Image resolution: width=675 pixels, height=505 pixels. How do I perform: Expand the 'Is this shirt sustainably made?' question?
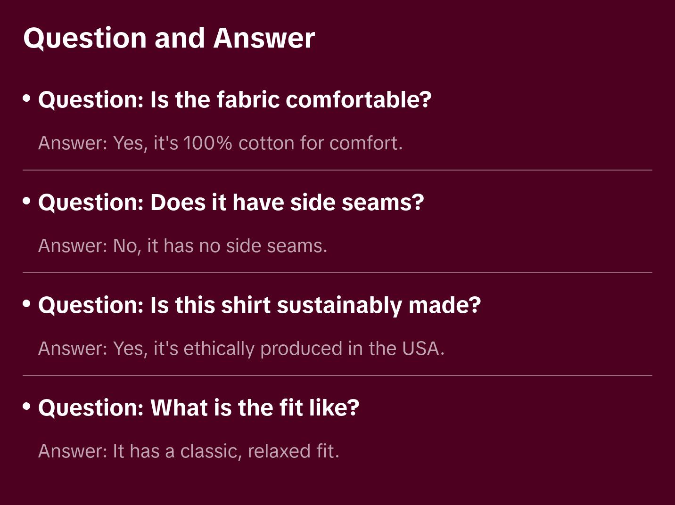click(x=259, y=305)
